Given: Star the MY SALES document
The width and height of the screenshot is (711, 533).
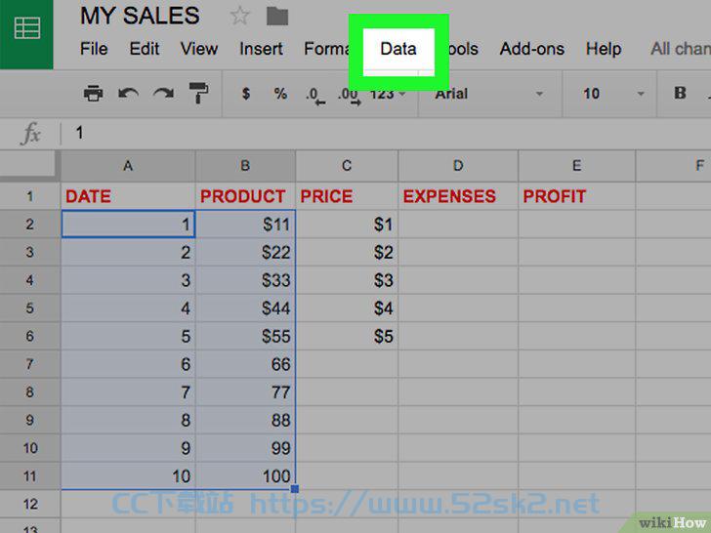Looking at the screenshot, I should pyautogui.click(x=239, y=17).
